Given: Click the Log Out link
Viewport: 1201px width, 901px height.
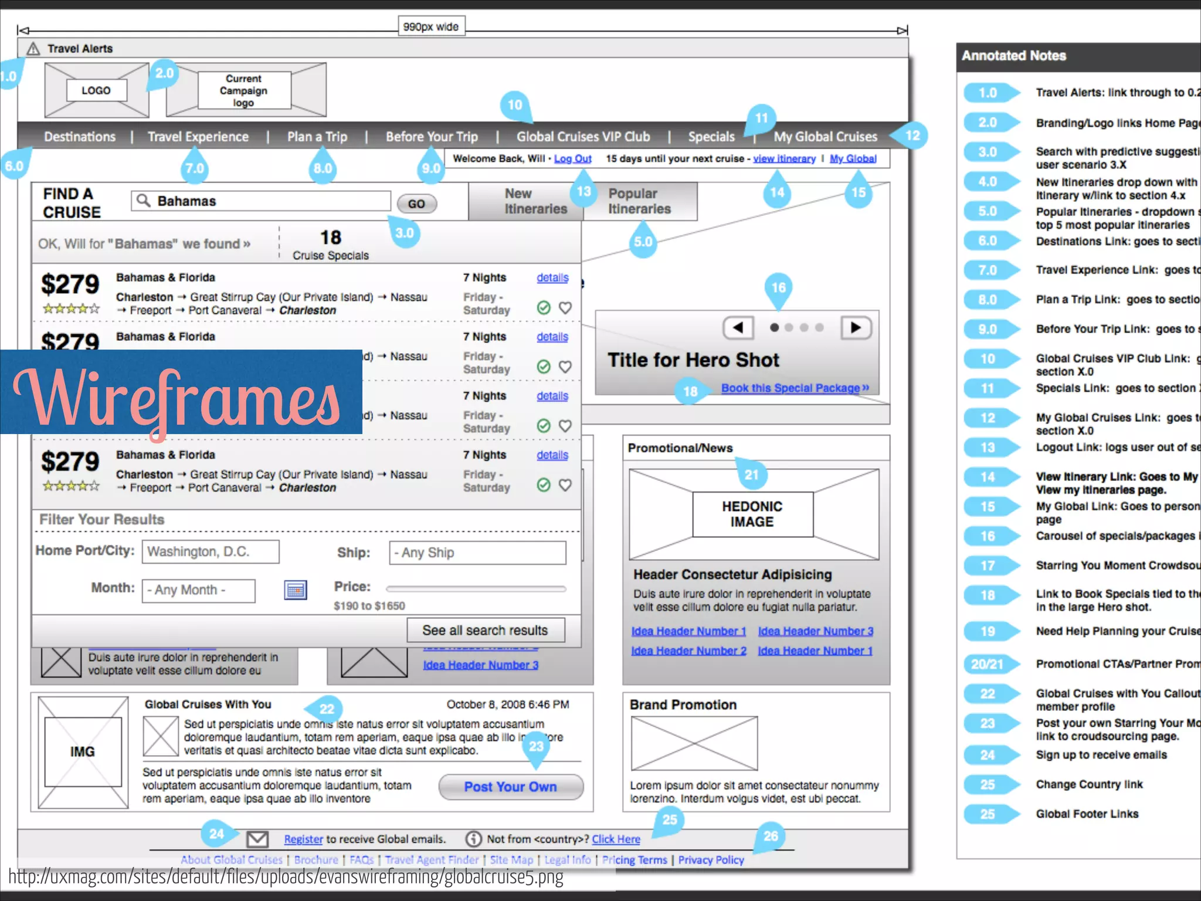Looking at the screenshot, I should tap(573, 159).
